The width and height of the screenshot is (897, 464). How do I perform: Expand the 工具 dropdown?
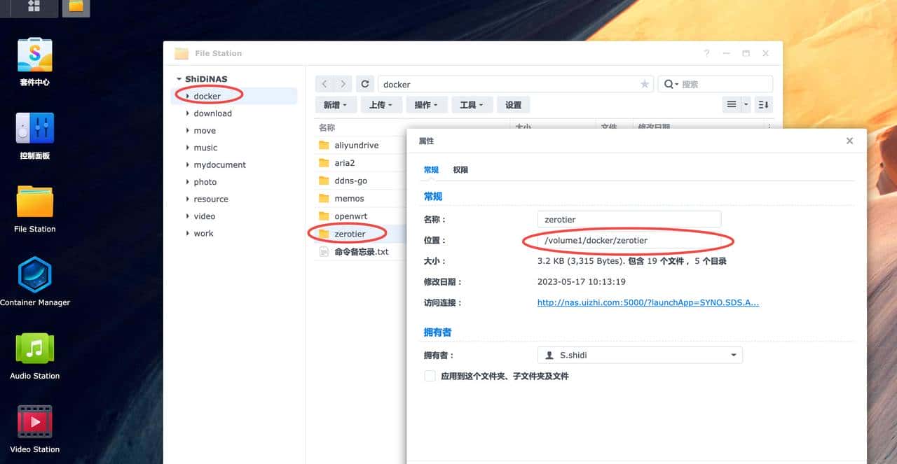coord(472,104)
